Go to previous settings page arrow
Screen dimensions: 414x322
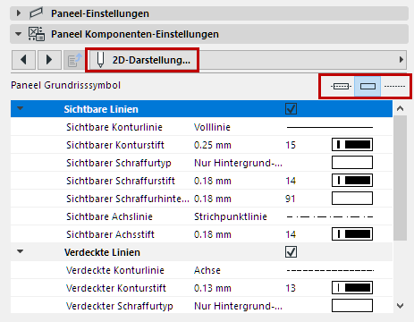[24, 60]
